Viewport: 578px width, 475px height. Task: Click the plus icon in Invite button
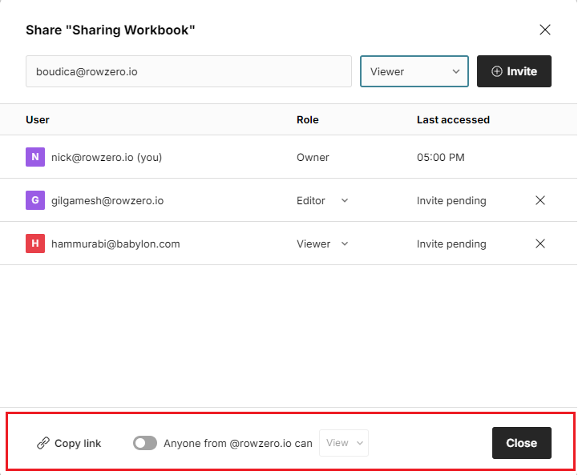497,71
